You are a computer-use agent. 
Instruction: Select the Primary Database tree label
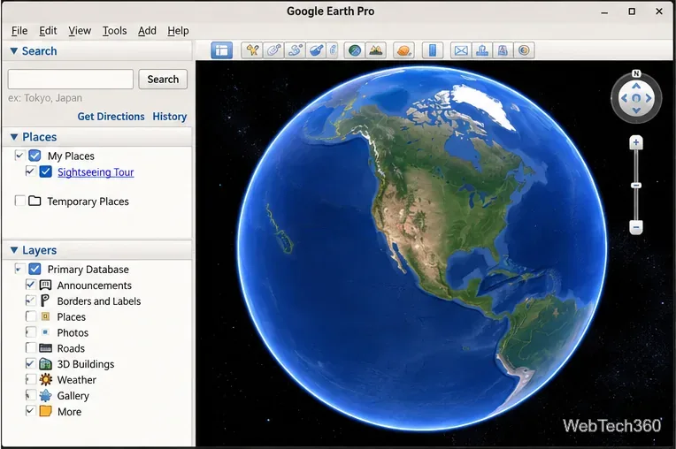pos(88,270)
